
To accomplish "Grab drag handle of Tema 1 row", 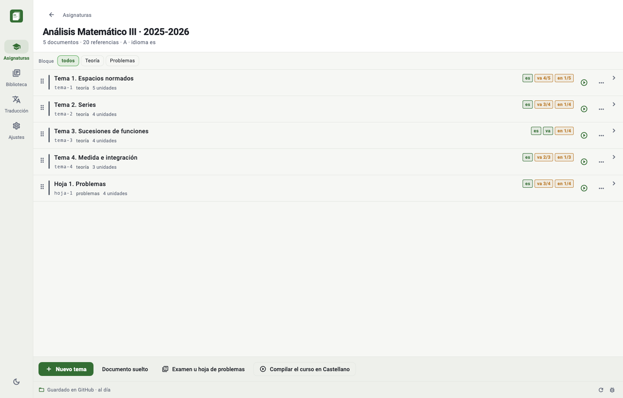I will pos(42,81).
